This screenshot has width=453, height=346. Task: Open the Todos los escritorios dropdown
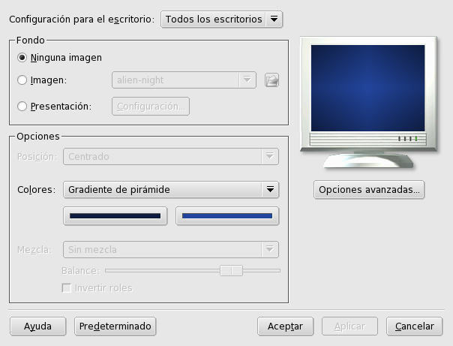[x=221, y=20]
